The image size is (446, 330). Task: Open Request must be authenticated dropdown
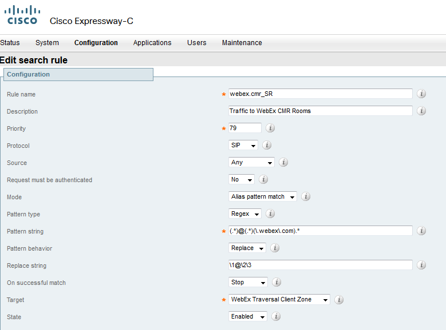pos(242,179)
